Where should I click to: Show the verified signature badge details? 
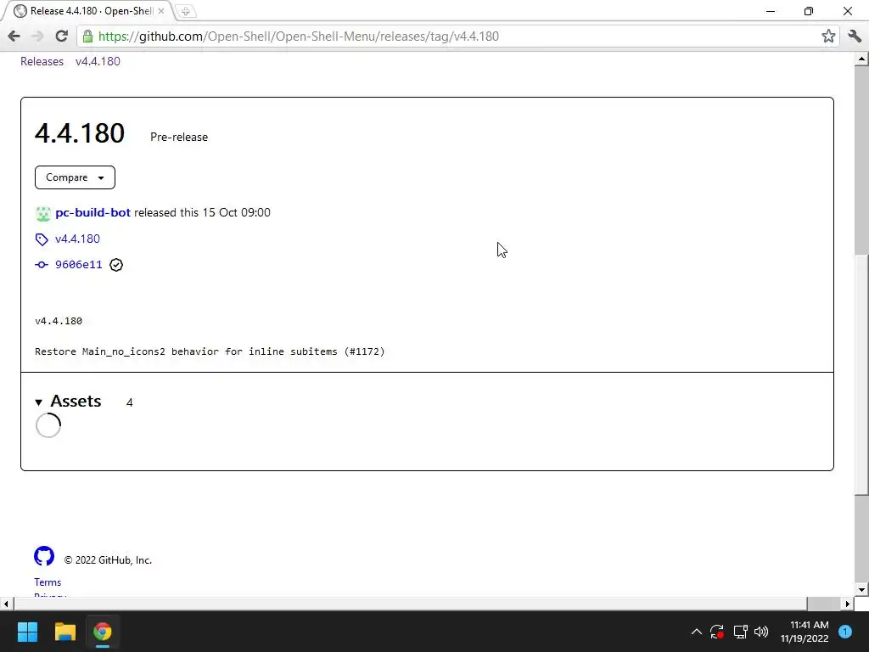pyautogui.click(x=116, y=265)
